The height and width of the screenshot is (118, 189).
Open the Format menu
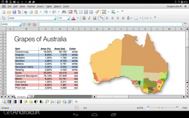point(31,7)
